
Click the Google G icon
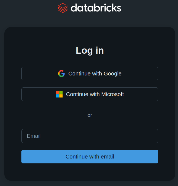coord(62,74)
